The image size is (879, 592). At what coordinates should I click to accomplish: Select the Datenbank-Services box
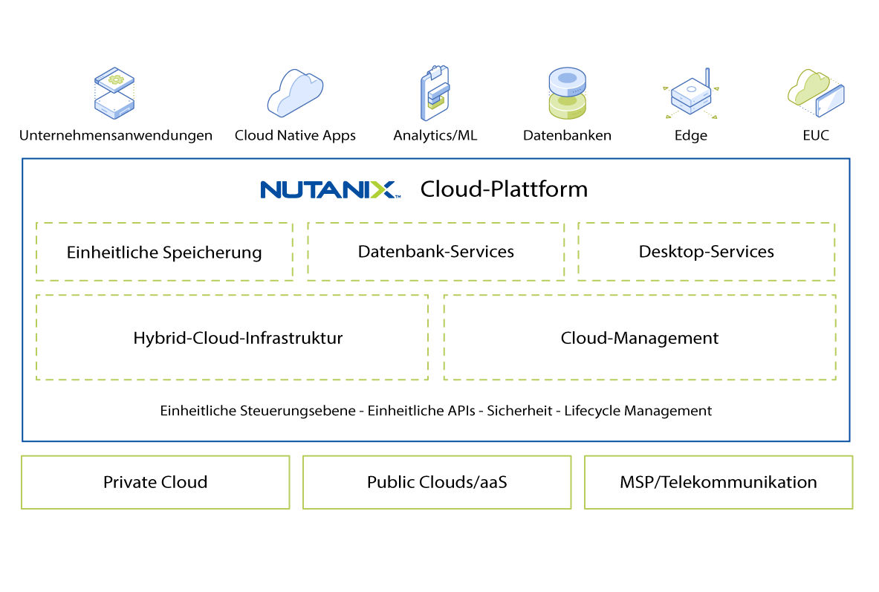click(x=435, y=251)
